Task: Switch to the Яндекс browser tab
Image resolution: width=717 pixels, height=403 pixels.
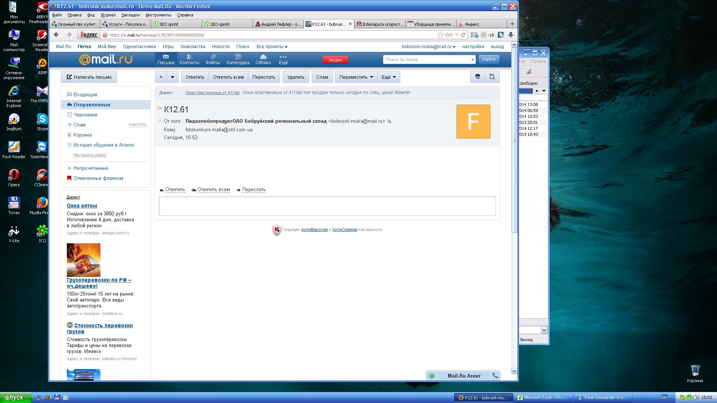Action: (472, 24)
